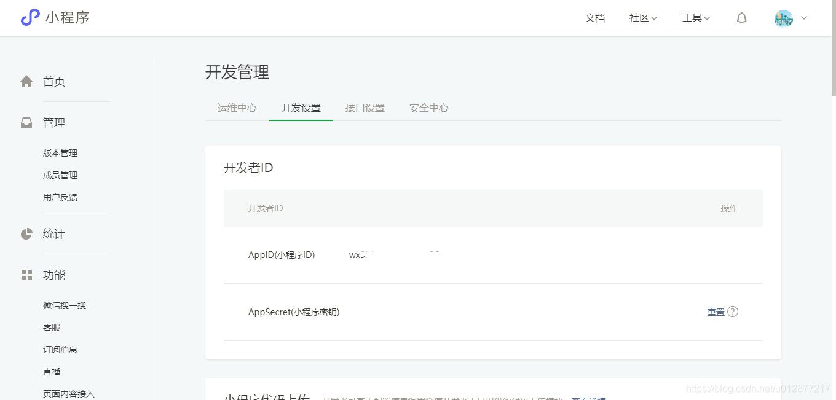Viewport: 836px width, 400px height.
Task: Click the 管理 inbox icon
Action: pyautogui.click(x=26, y=123)
